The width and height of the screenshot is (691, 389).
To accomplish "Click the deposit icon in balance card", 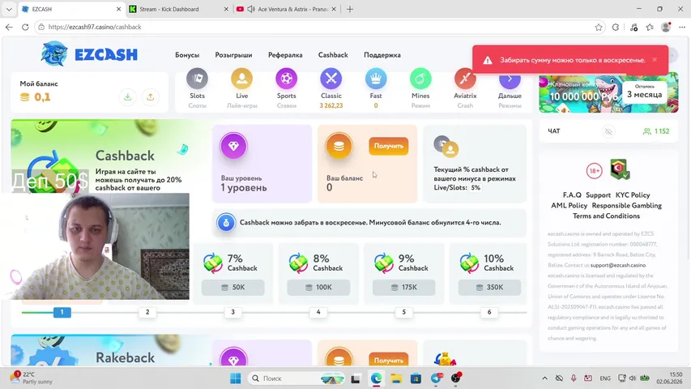I will click(x=127, y=97).
